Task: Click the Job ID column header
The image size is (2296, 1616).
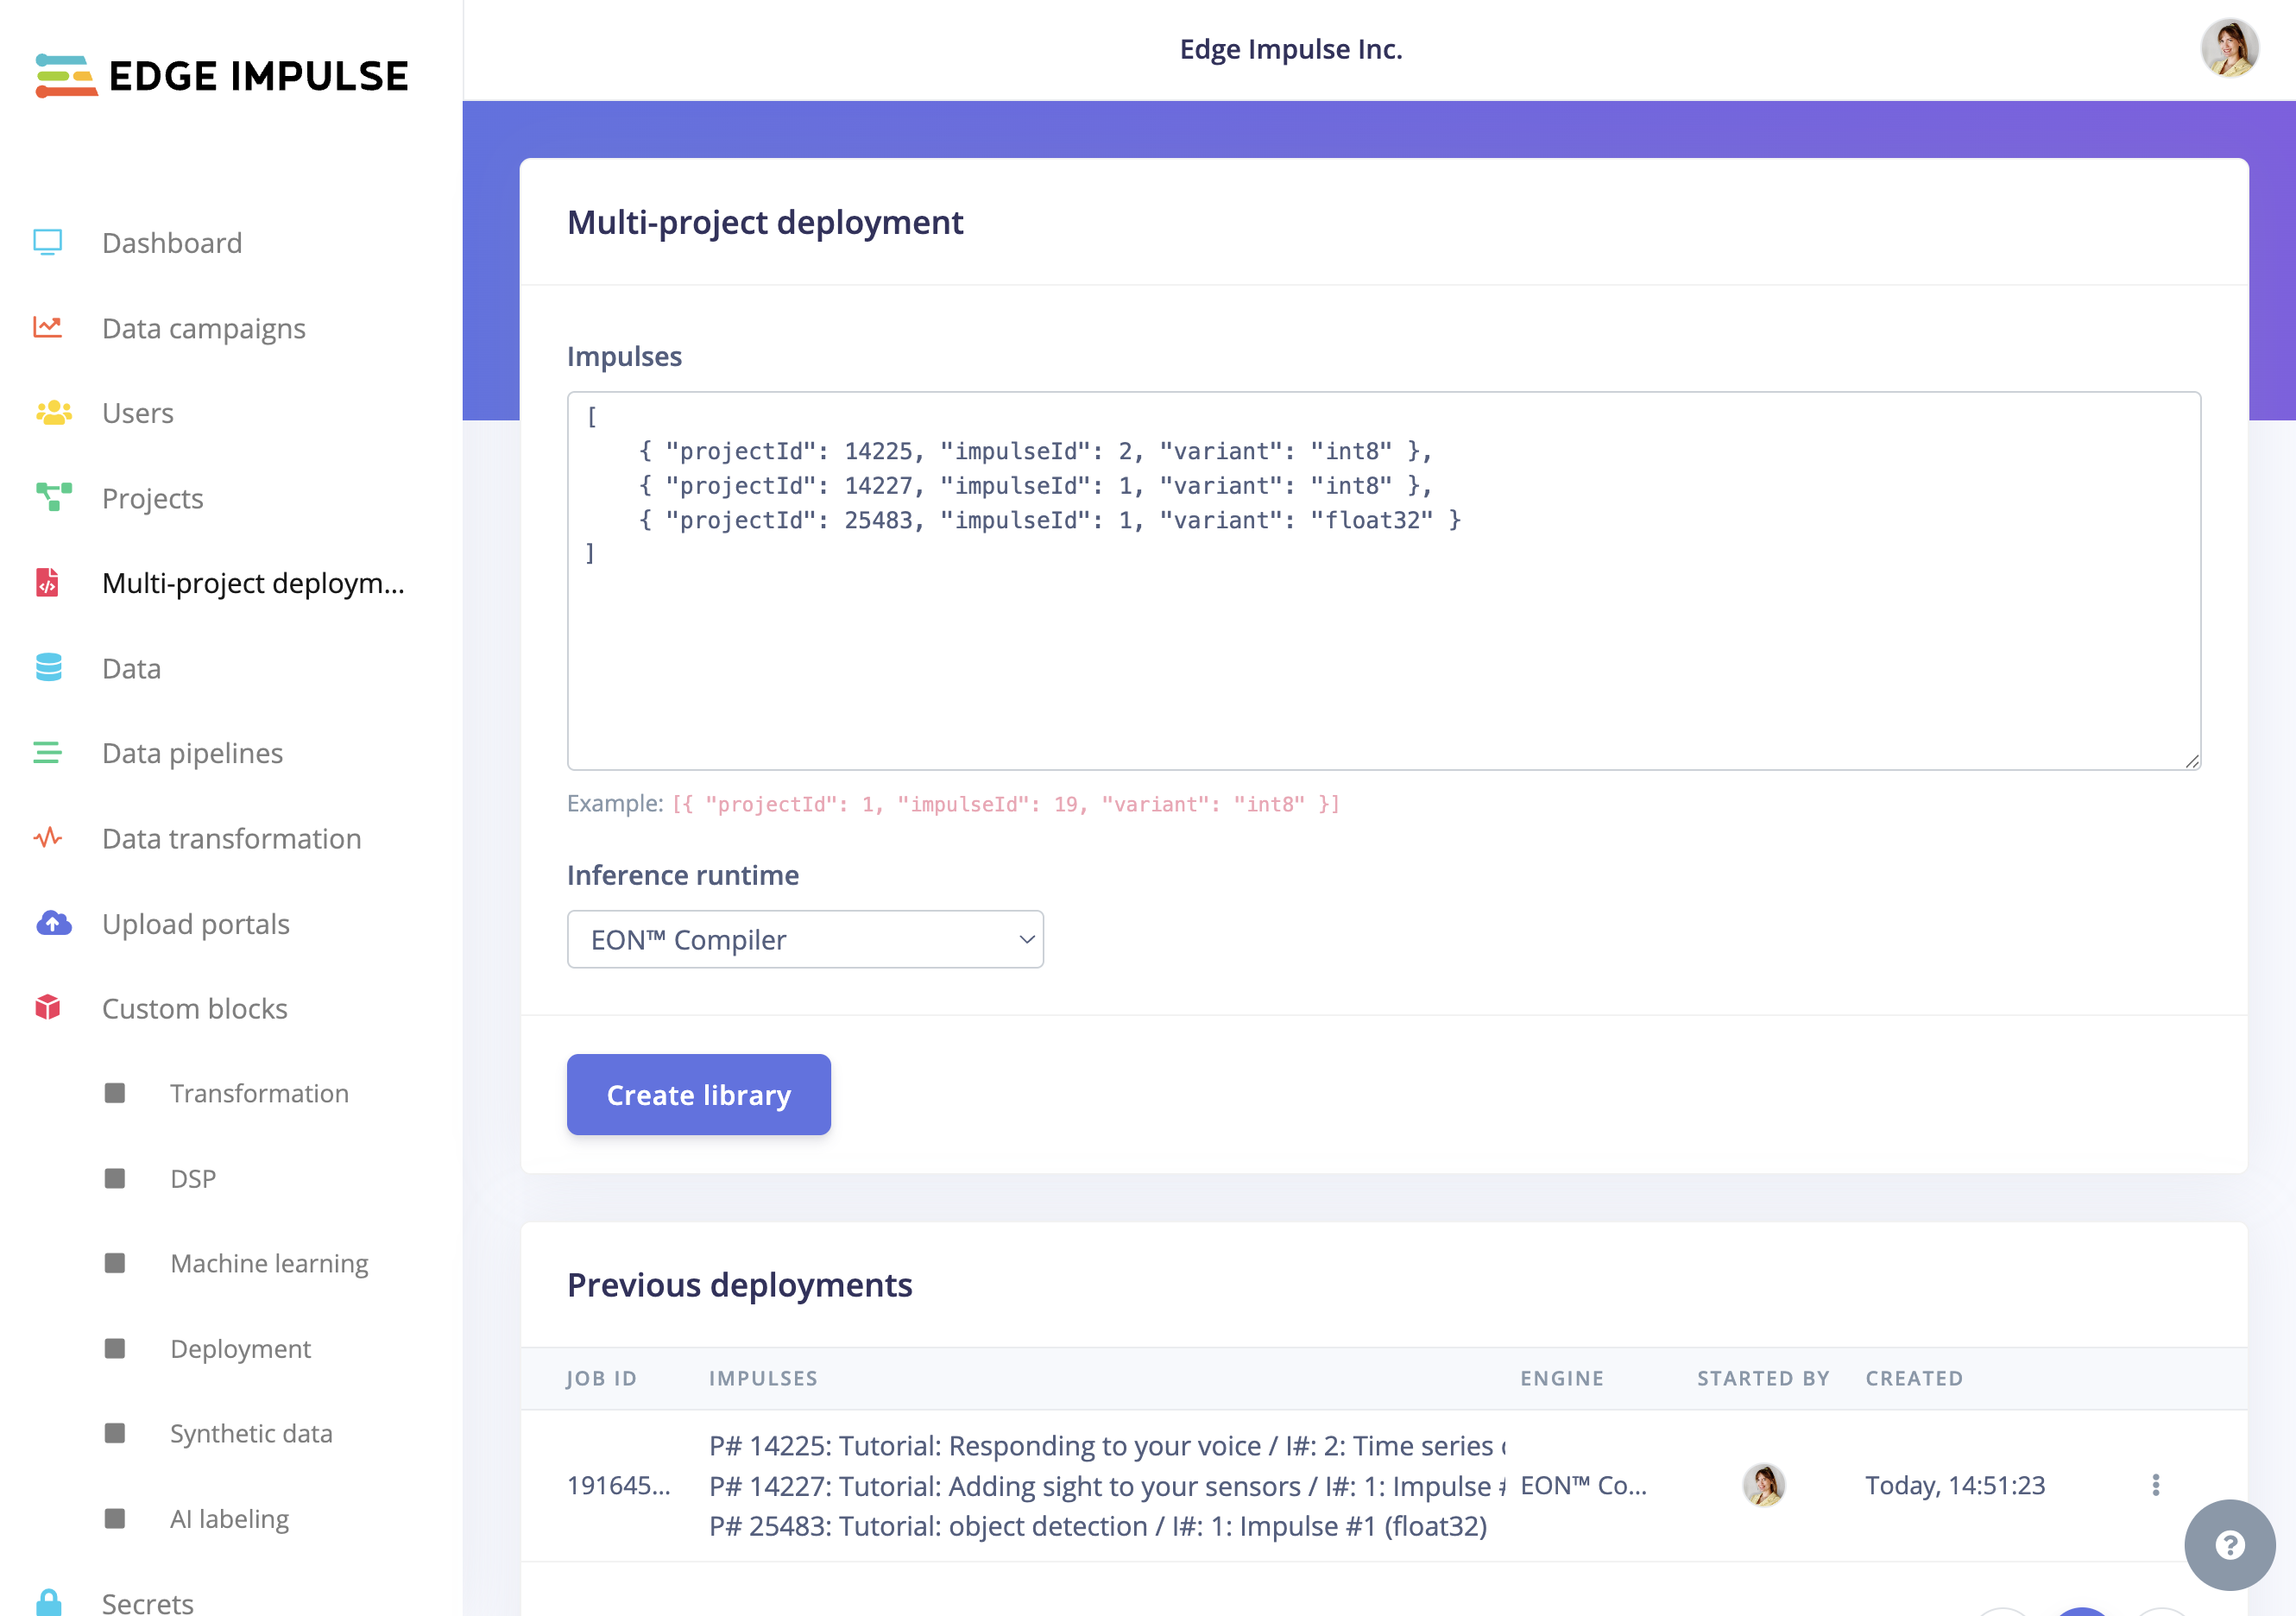Action: [x=601, y=1378]
